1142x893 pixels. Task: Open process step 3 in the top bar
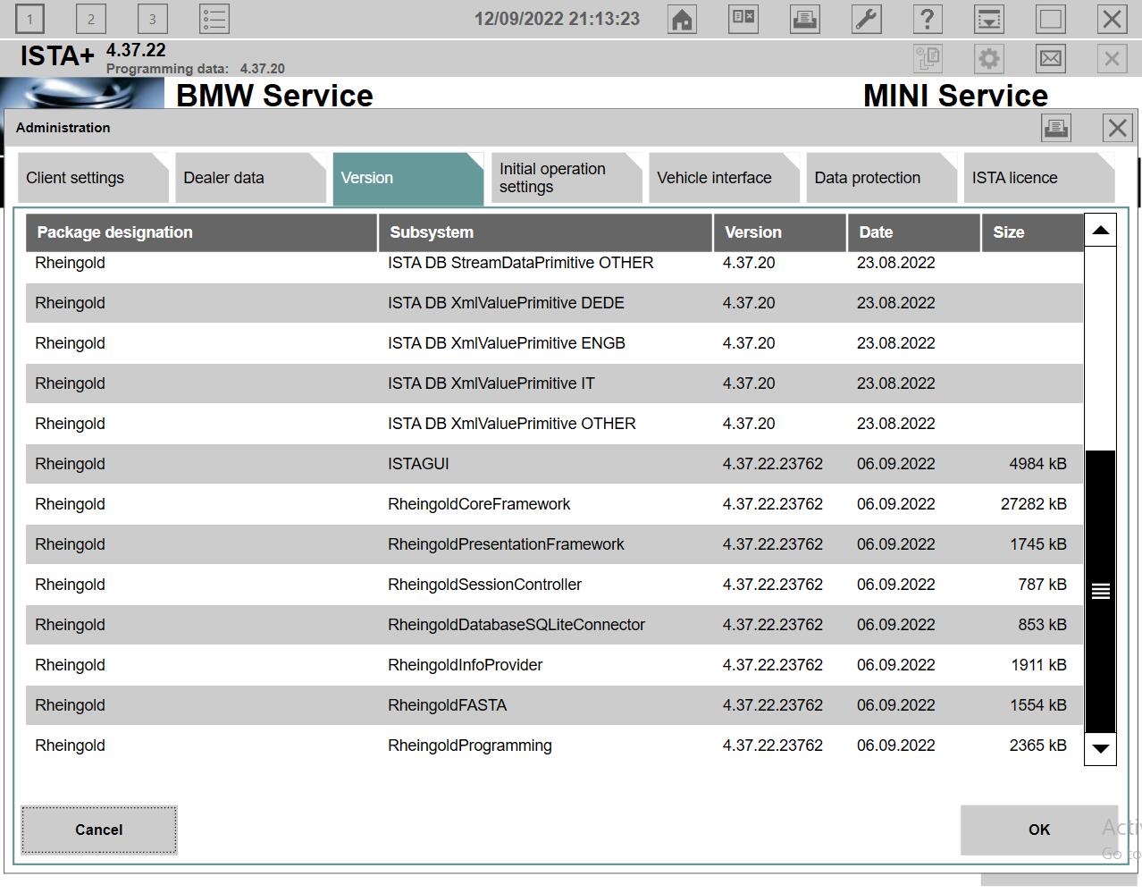coord(153,19)
